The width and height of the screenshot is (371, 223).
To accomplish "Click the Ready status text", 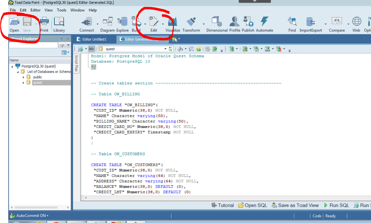I will pos(331,216).
